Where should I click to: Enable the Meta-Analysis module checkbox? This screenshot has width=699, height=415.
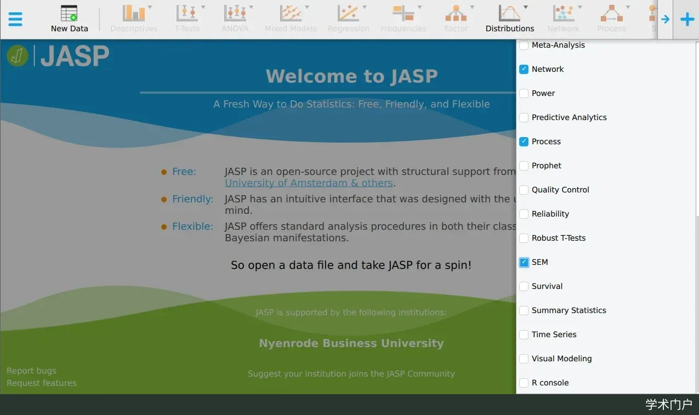coord(524,45)
